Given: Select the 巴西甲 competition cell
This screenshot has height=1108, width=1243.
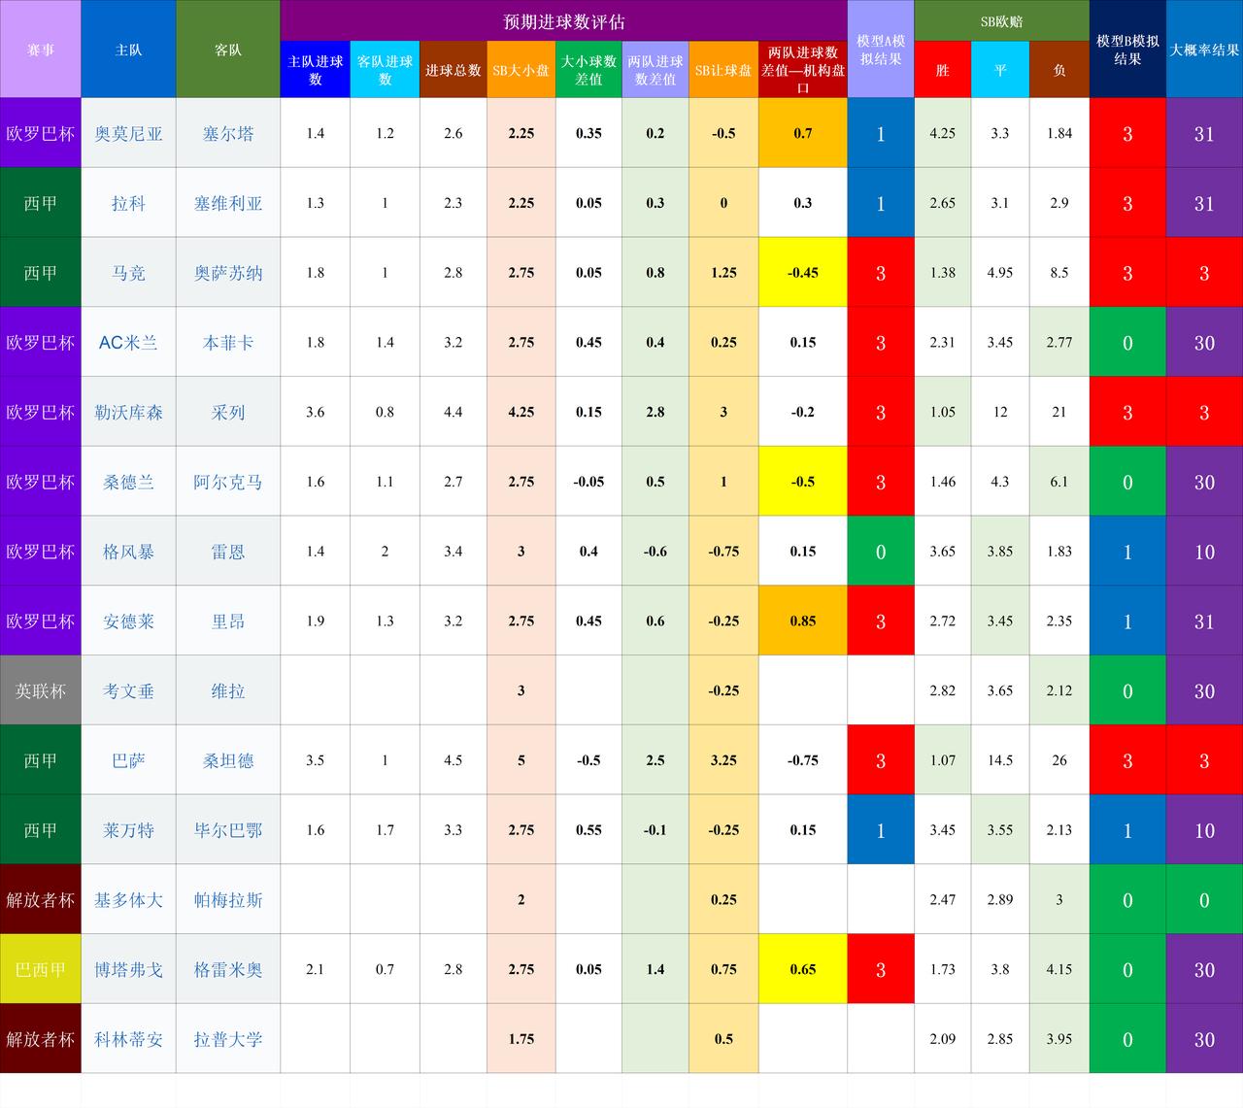Looking at the screenshot, I should point(41,969).
